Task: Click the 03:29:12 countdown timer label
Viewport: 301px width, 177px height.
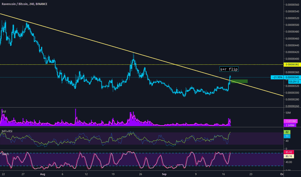Action: (294, 82)
